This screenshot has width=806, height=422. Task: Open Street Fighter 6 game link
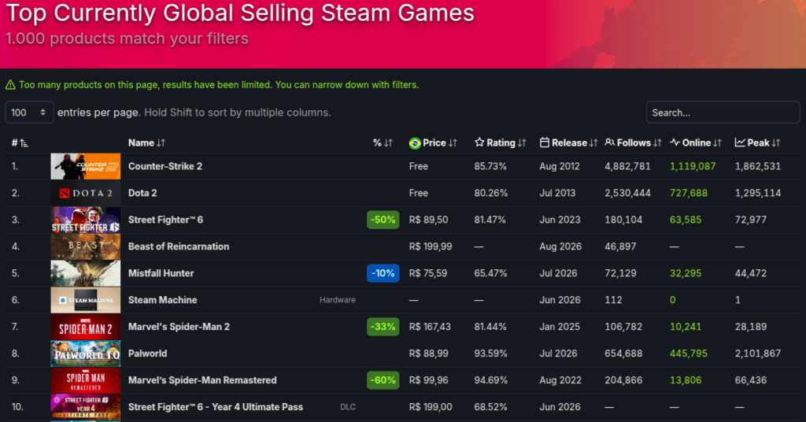pyautogui.click(x=165, y=220)
